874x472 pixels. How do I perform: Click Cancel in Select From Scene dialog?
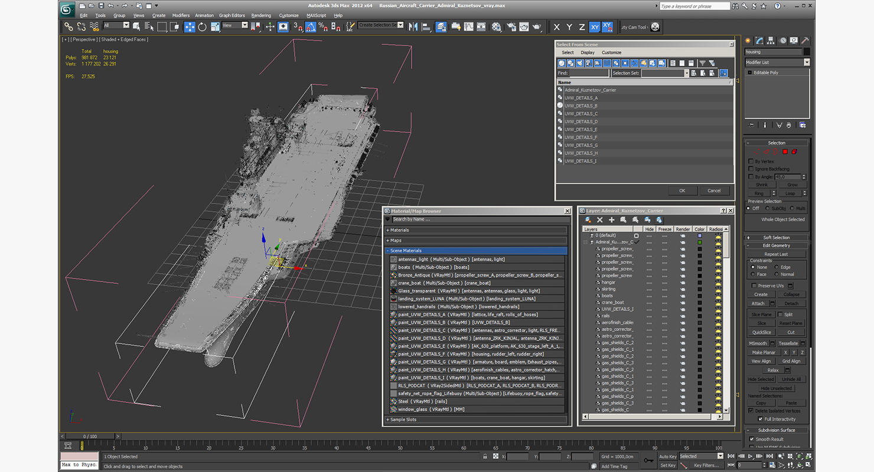[714, 191]
